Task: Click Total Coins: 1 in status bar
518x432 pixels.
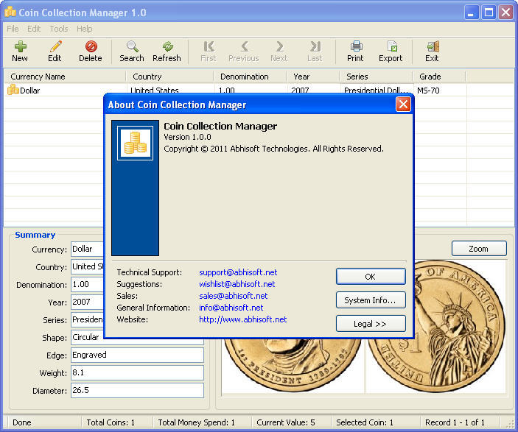Action: [111, 422]
